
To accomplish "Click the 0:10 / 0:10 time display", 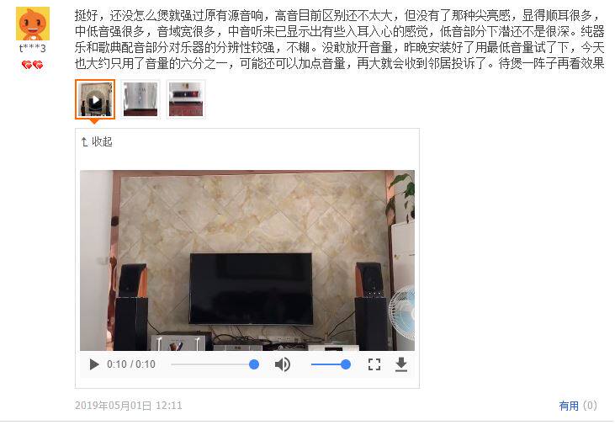I will point(131,364).
